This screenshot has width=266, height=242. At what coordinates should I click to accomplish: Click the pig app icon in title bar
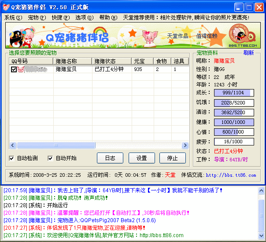(x=6, y=7)
